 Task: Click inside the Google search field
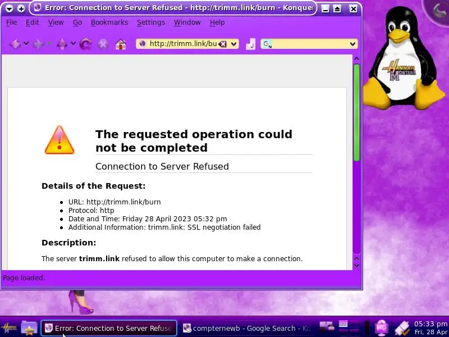(x=310, y=44)
